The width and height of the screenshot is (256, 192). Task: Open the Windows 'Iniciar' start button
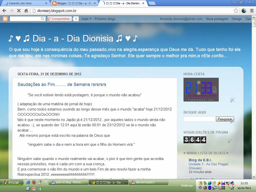[x=11, y=182]
